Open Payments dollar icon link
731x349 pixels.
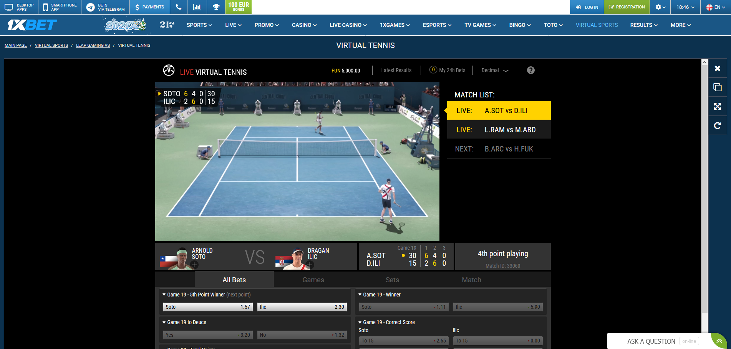149,7
